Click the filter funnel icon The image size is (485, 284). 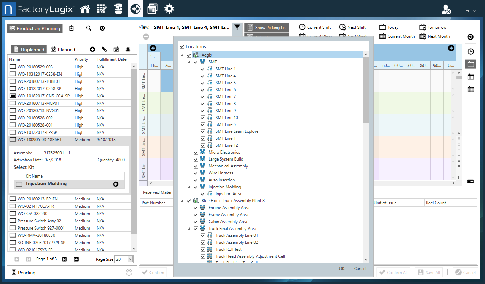coord(237,27)
